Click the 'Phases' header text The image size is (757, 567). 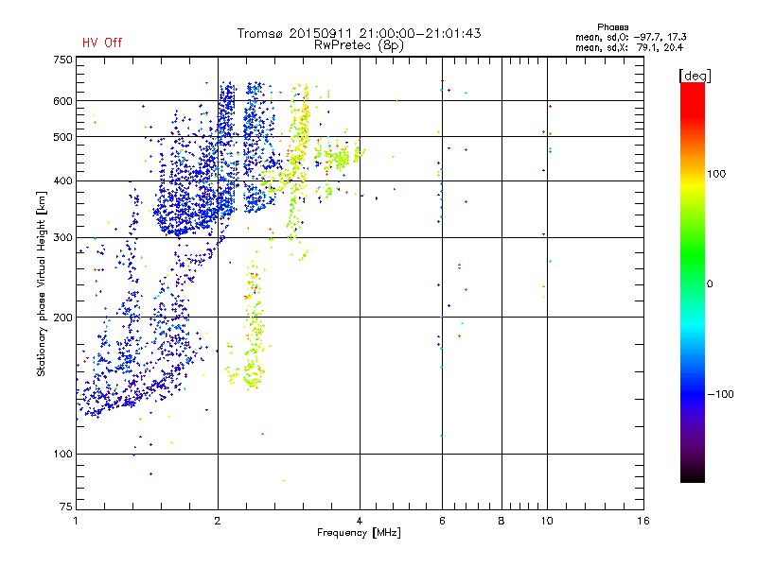tap(612, 27)
